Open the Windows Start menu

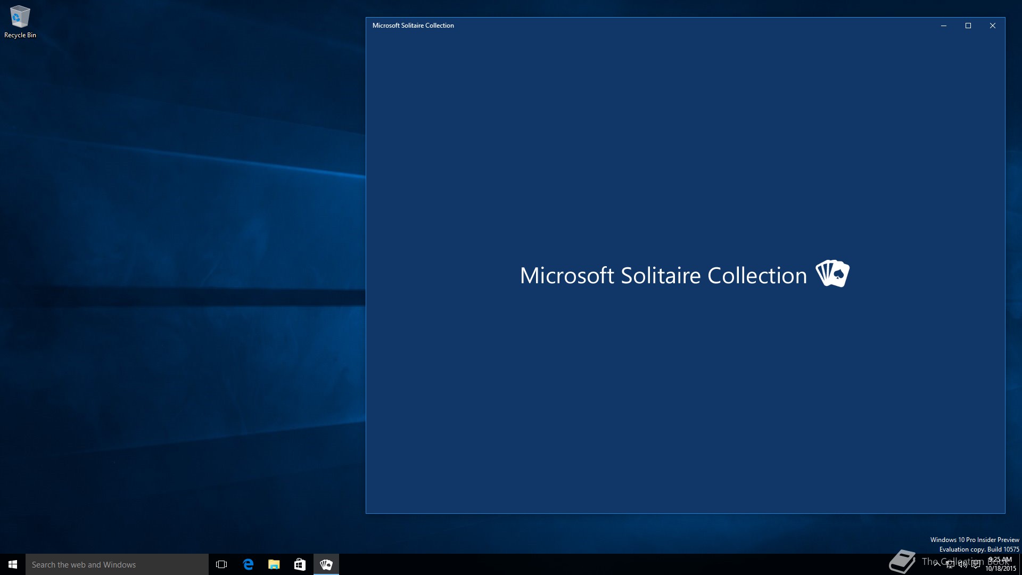coord(13,564)
